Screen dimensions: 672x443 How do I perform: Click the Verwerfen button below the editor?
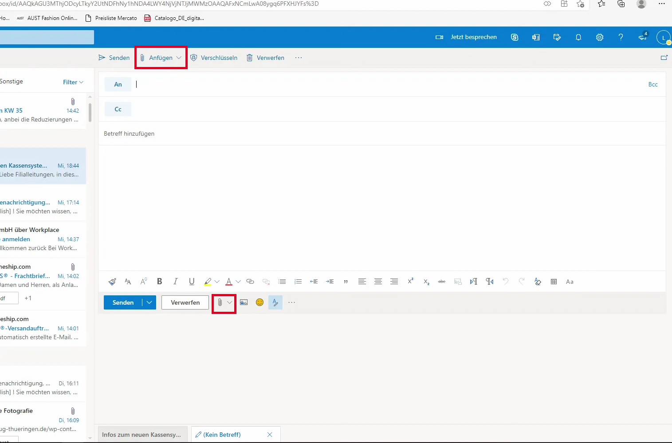(185, 302)
